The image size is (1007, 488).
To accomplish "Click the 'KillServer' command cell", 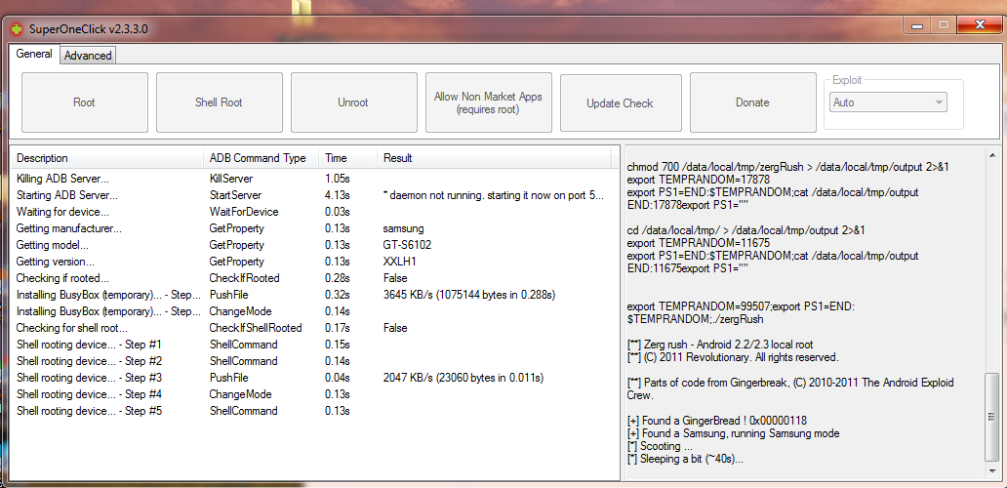I will click(x=231, y=179).
